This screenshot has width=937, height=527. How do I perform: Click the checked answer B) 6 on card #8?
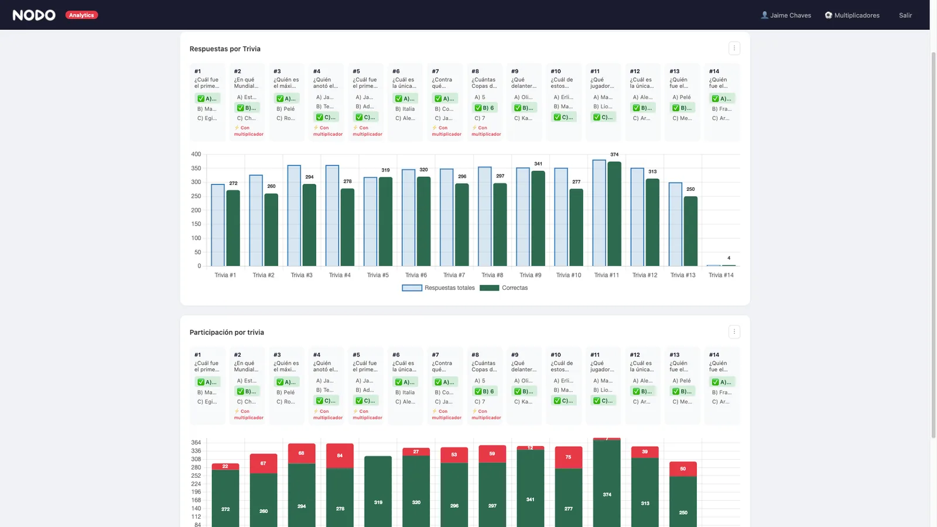click(x=485, y=108)
